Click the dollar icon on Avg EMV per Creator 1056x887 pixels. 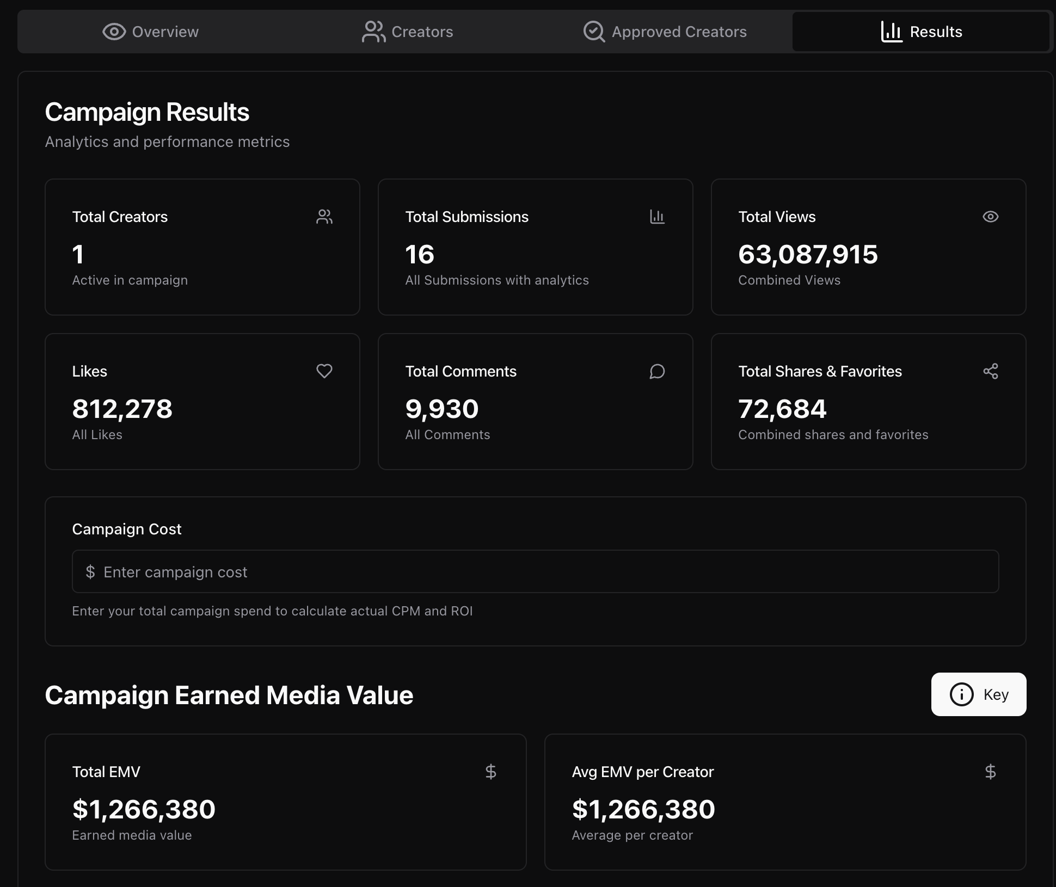point(991,771)
